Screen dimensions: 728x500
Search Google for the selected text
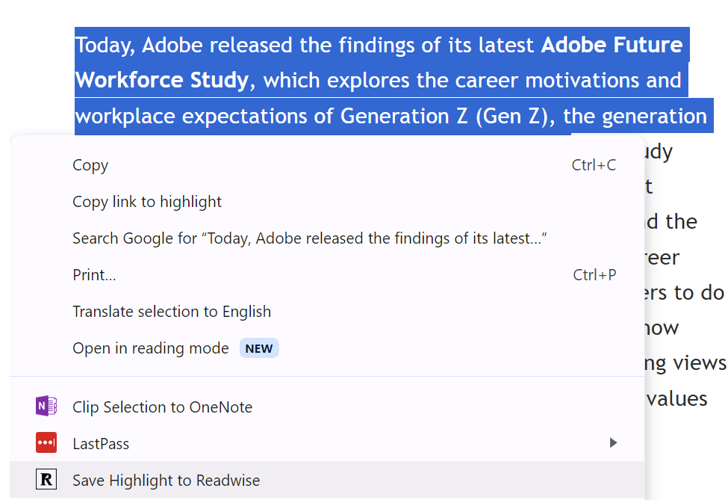click(x=310, y=238)
